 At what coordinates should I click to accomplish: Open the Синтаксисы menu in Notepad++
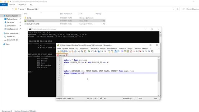pyautogui.click(x=94, y=49)
